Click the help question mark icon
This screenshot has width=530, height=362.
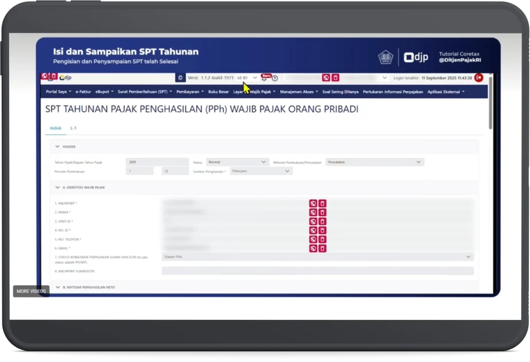pos(275,78)
